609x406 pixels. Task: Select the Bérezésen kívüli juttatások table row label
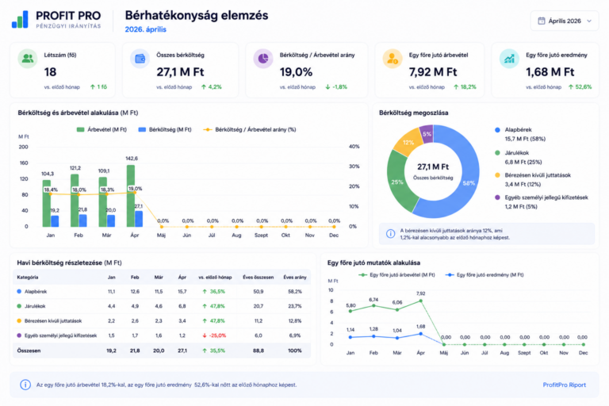point(53,321)
